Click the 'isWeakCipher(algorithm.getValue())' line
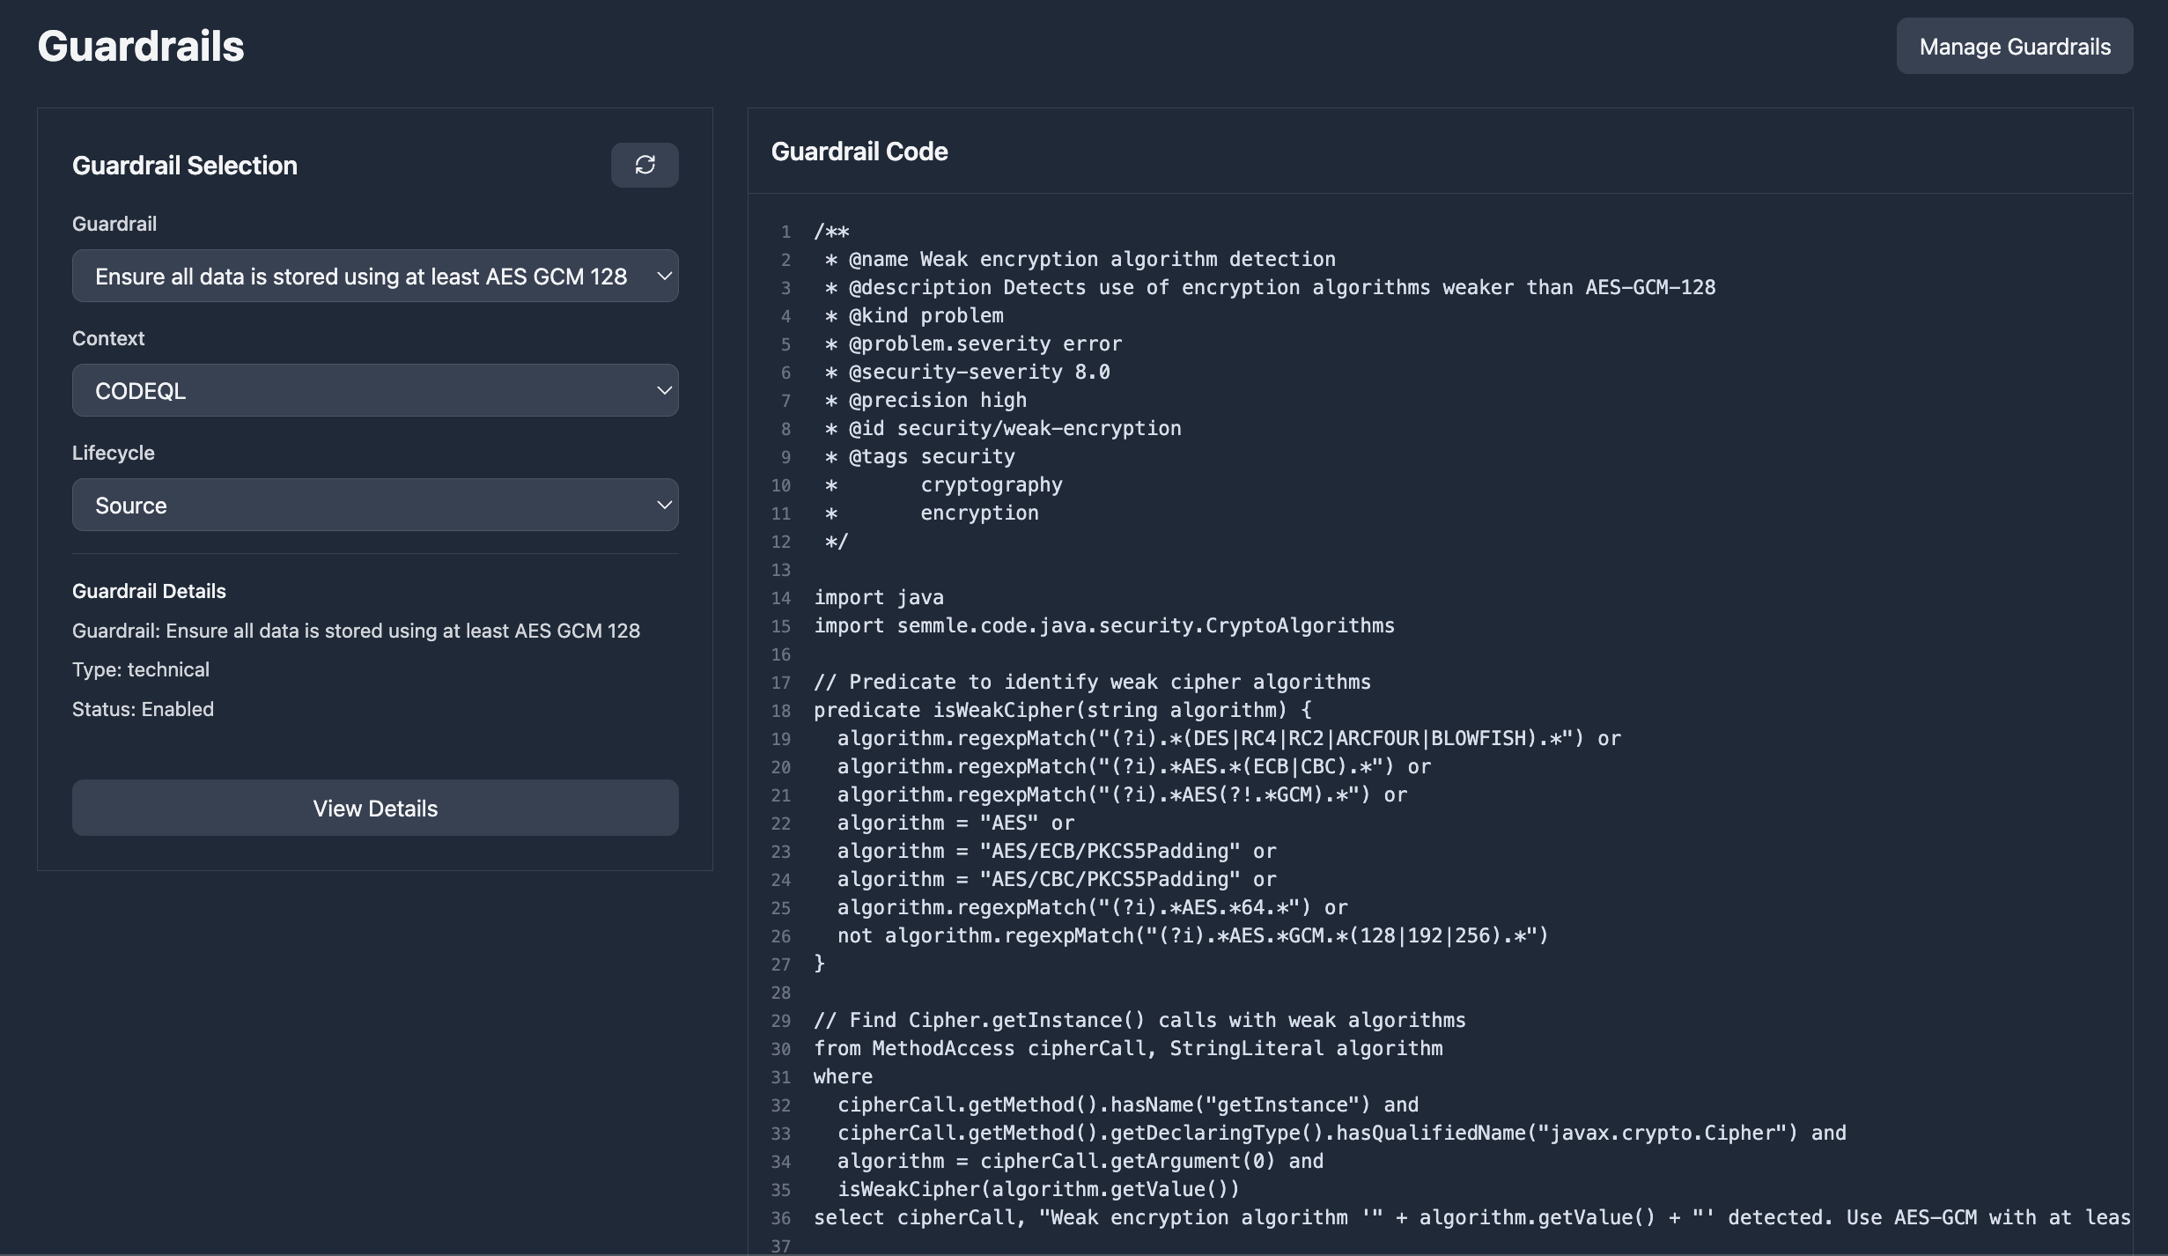The width and height of the screenshot is (2168, 1256). [x=1039, y=1189]
